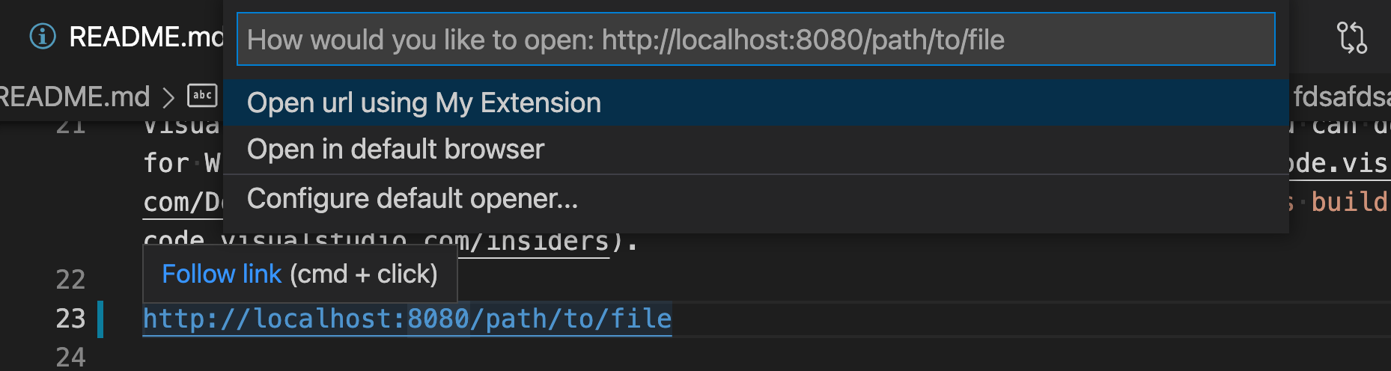Screen dimensions: 1391x371
Task: Click the localhost:8080/path/to/file URL in editor
Action: tap(407, 319)
